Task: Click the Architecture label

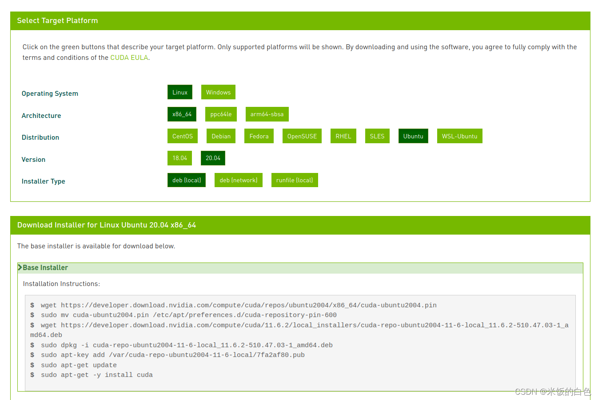Action: tap(41, 116)
